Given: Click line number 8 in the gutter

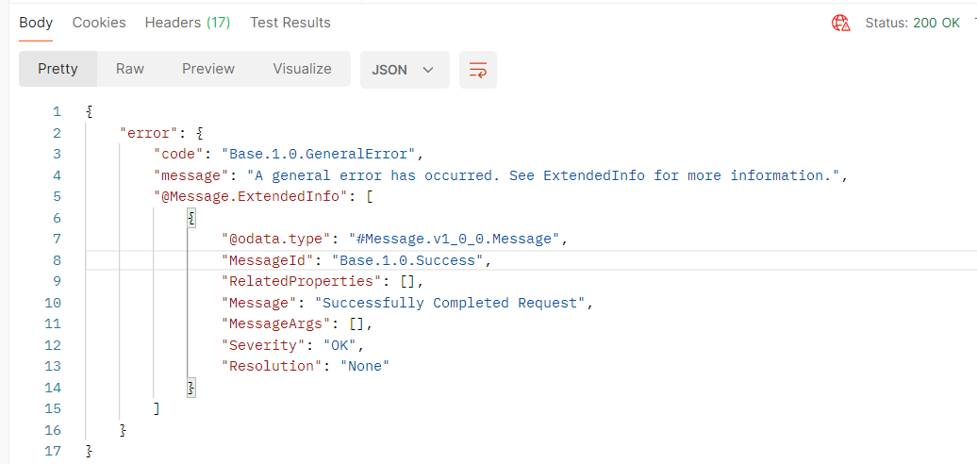Looking at the screenshot, I should 57,260.
